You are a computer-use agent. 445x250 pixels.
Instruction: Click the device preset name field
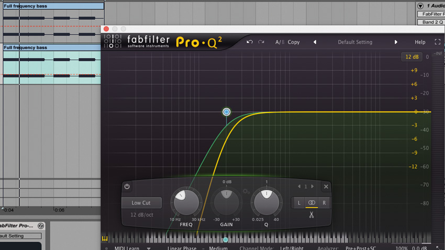[x=20, y=236]
